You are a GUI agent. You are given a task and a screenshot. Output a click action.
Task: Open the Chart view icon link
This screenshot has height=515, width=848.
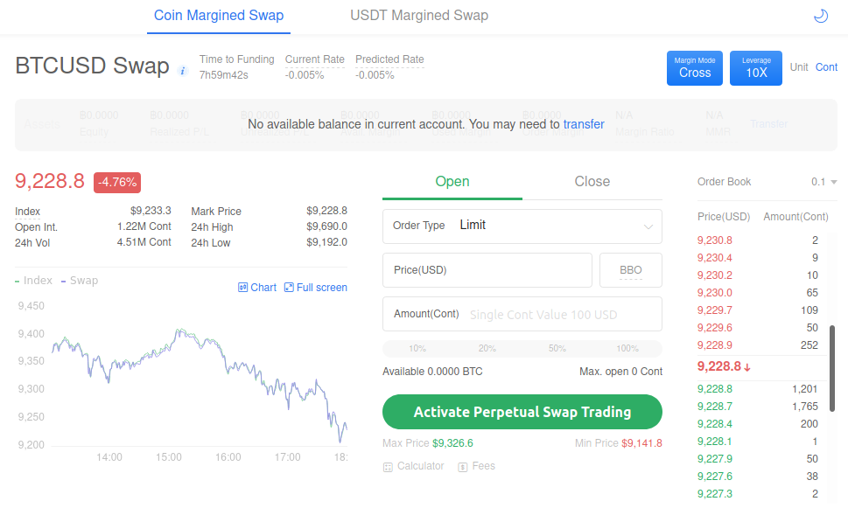click(257, 288)
